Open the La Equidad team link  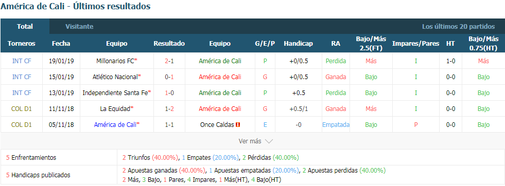pyautogui.click(x=115, y=109)
